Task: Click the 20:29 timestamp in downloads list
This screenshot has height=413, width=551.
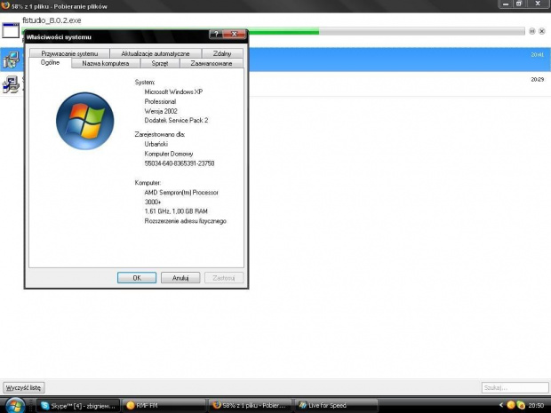Action: coord(538,80)
